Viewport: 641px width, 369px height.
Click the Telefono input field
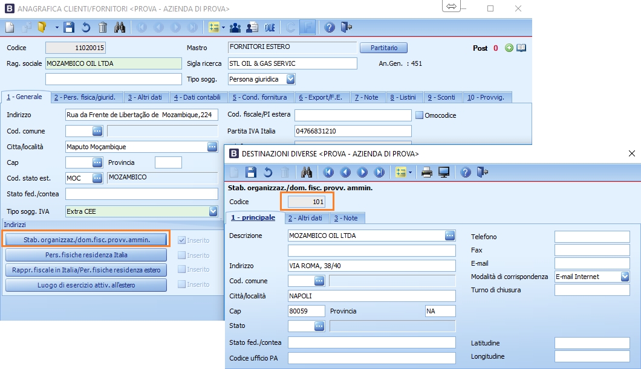click(x=591, y=237)
